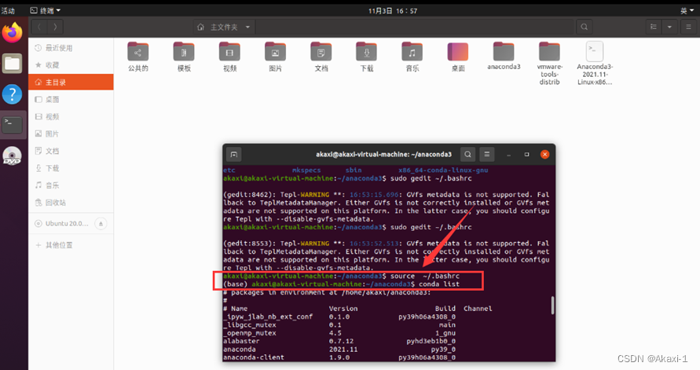The width and height of the screenshot is (700, 370).
Task: Open search in the terminal window
Action: click(467, 155)
